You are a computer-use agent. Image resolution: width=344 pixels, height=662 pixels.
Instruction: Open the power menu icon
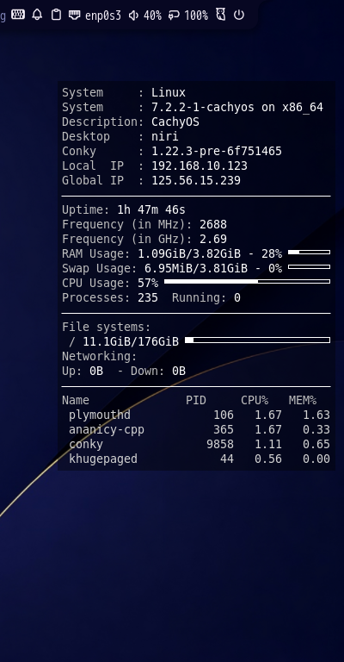239,16
